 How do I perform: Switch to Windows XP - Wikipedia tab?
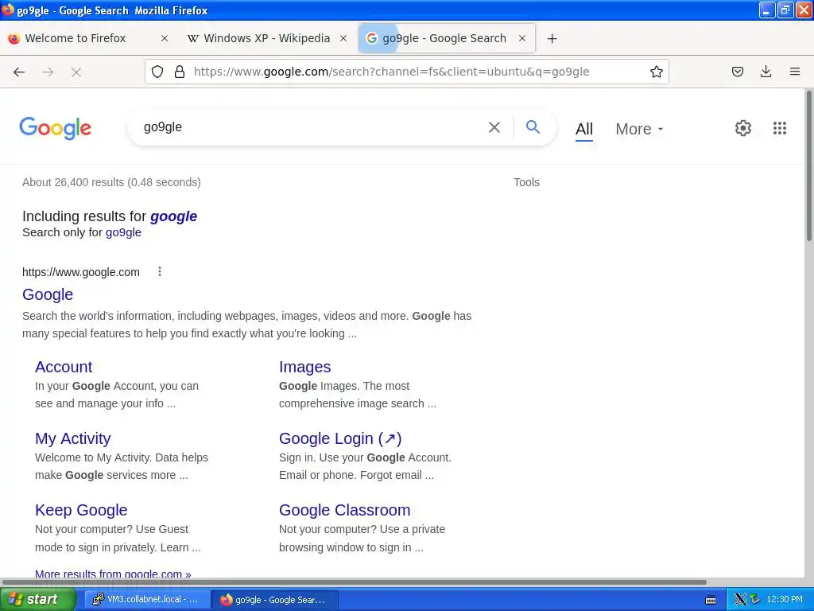(267, 38)
